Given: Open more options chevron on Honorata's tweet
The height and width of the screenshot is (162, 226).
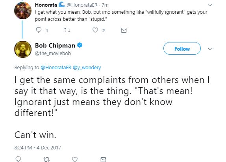Looking at the screenshot, I should coord(210,6).
